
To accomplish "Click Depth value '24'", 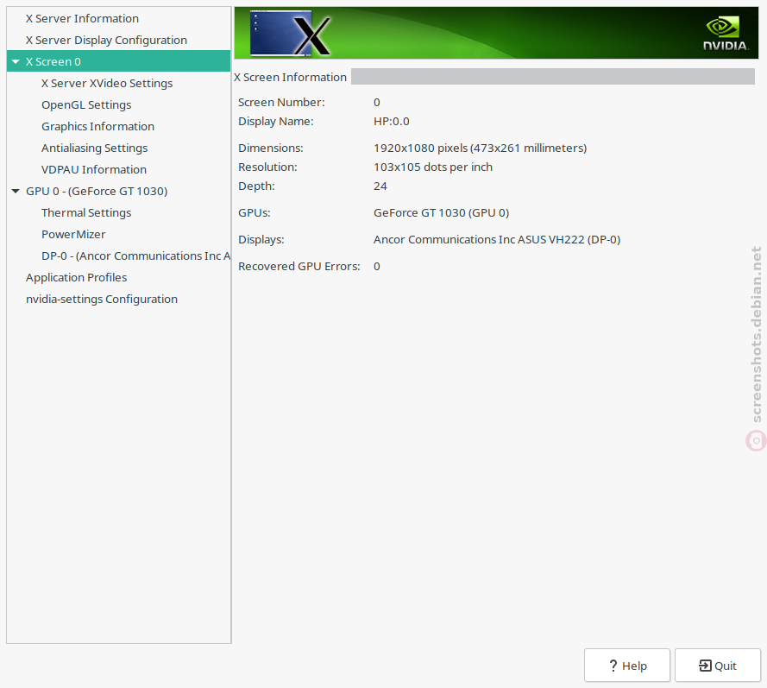I will [x=380, y=186].
